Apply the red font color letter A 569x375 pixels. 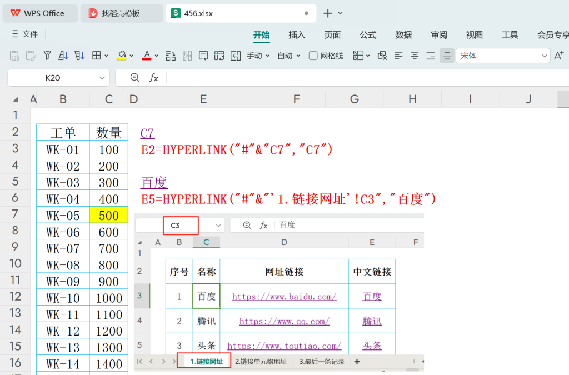[147, 56]
